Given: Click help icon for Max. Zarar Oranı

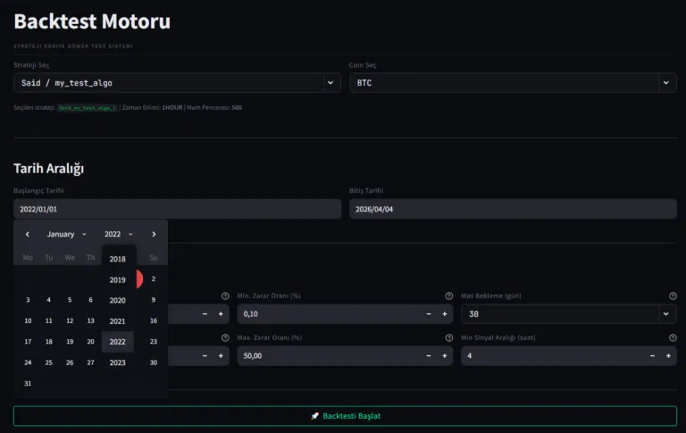Looking at the screenshot, I should (448, 337).
